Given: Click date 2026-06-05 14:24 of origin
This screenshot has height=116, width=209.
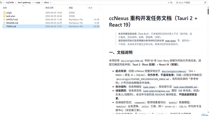Looking at the screenshot, I should tap(54, 13).
